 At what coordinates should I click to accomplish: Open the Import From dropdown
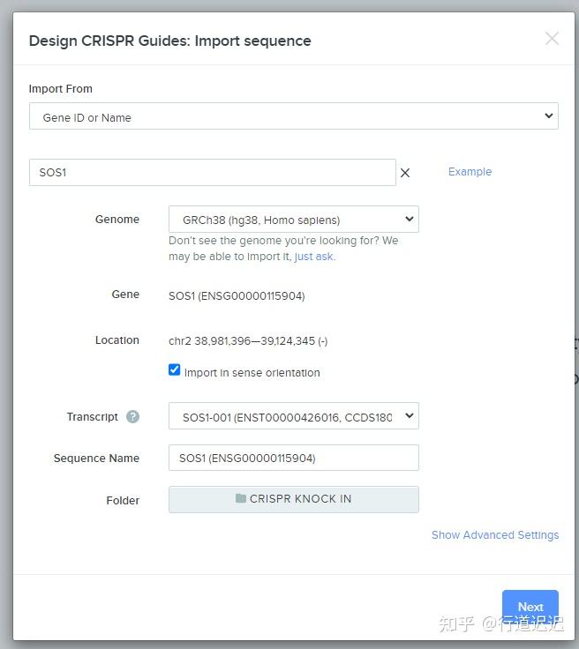pyautogui.click(x=293, y=116)
